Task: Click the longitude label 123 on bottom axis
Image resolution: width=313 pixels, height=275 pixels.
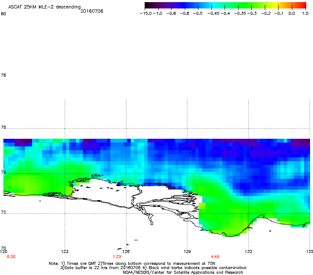Action: 65,251
